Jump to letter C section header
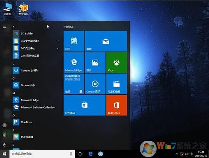This screenshot has height=158, width=209. coord(13,64)
